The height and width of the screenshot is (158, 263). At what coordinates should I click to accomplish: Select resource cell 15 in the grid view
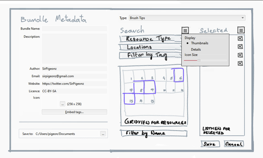tap(150, 99)
